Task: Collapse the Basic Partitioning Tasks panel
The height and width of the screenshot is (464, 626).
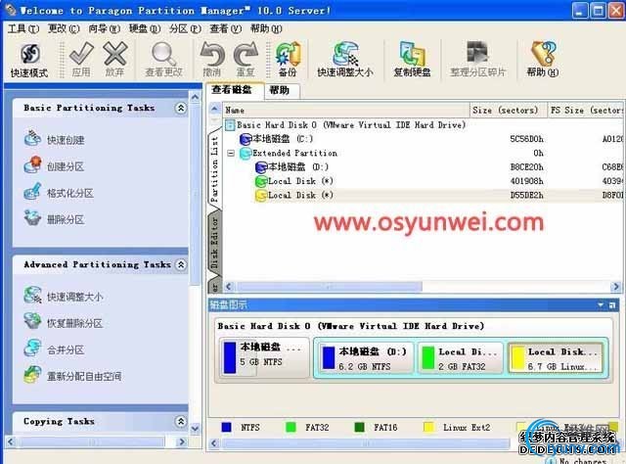Action: (181, 108)
